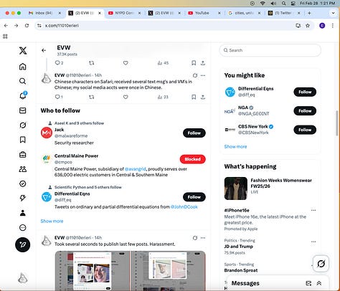
Task: Open Chrome profile avatar
Action: [x=322, y=25]
